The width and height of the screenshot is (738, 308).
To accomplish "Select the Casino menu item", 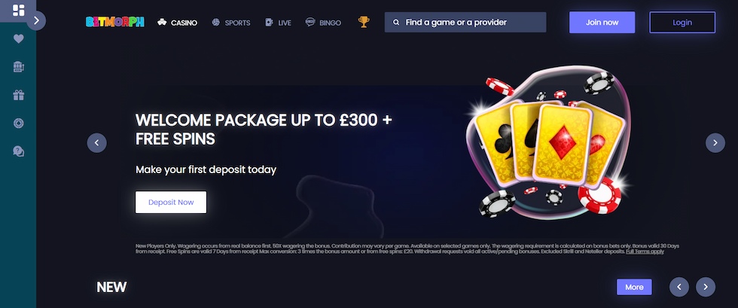I will click(178, 23).
